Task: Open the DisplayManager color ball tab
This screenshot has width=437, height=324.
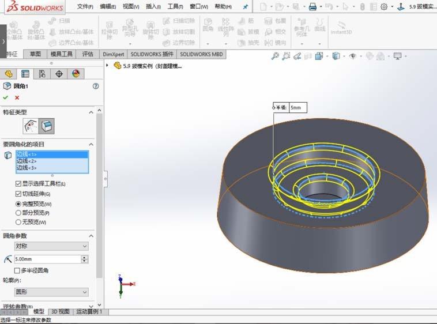Action: (x=76, y=74)
